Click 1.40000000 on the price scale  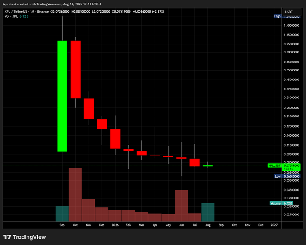(291, 25)
